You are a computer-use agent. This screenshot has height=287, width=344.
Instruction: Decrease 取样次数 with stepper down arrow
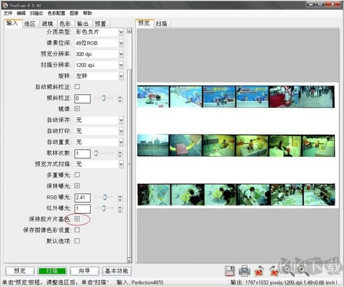pos(120,156)
